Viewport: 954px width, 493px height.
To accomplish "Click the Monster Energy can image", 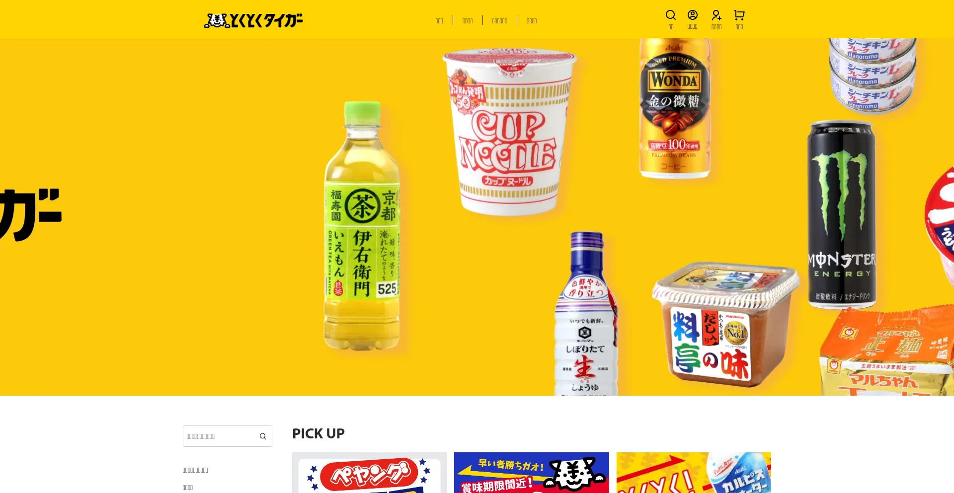I will point(842,214).
